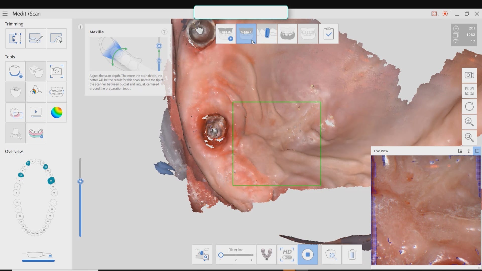
Task: Click the color wheel tool icon
Action: [56, 112]
